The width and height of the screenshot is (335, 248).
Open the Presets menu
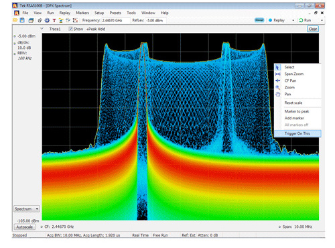coord(115,13)
